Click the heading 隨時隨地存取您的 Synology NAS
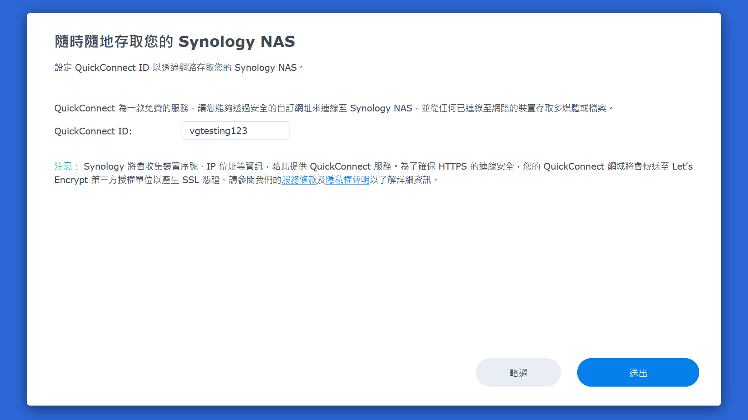This screenshot has height=420, width=748. coord(175,42)
